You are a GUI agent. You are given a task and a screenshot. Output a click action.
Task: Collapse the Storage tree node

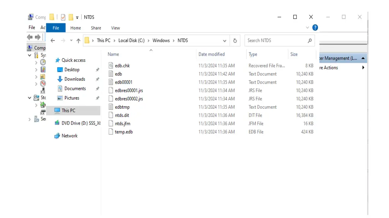click(30, 98)
